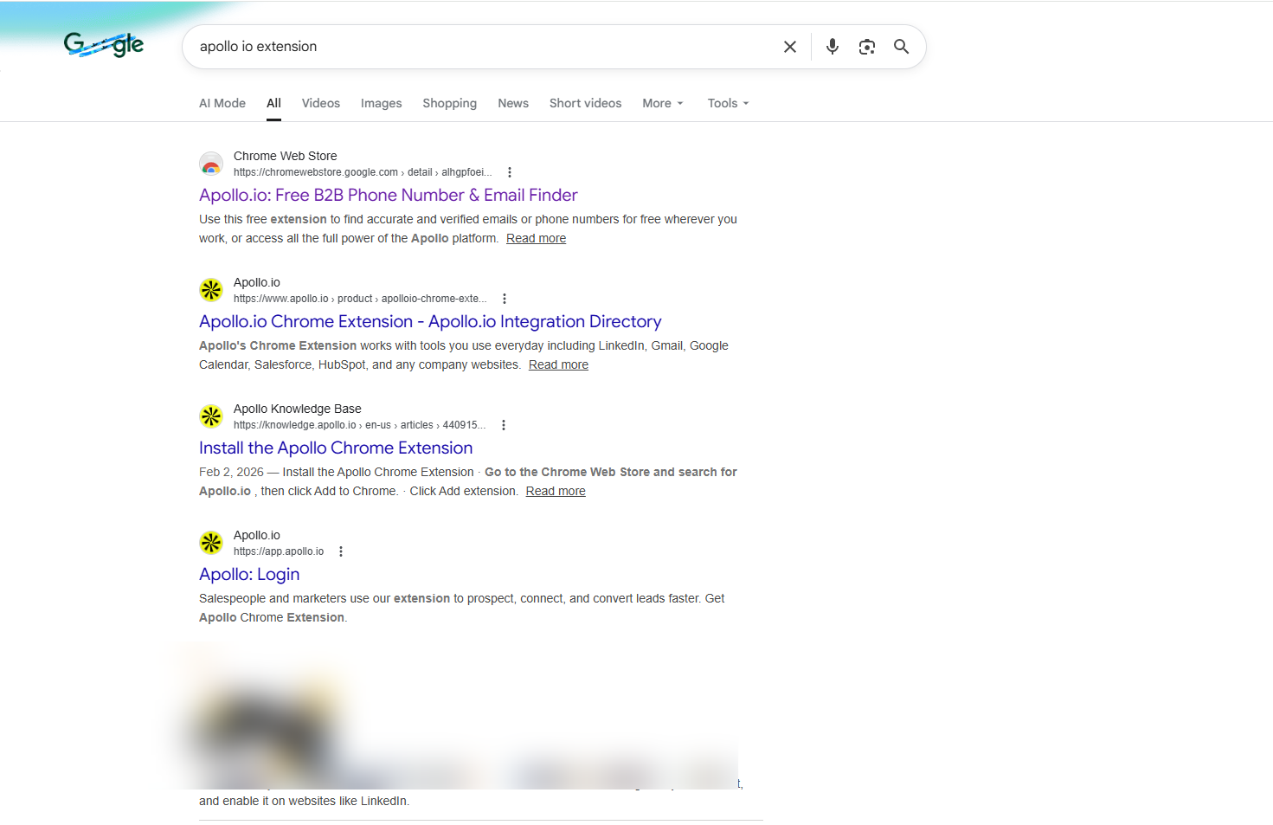This screenshot has height=825, width=1273.
Task: Open Install the Apollo Chrome Extension article
Action: coord(336,448)
